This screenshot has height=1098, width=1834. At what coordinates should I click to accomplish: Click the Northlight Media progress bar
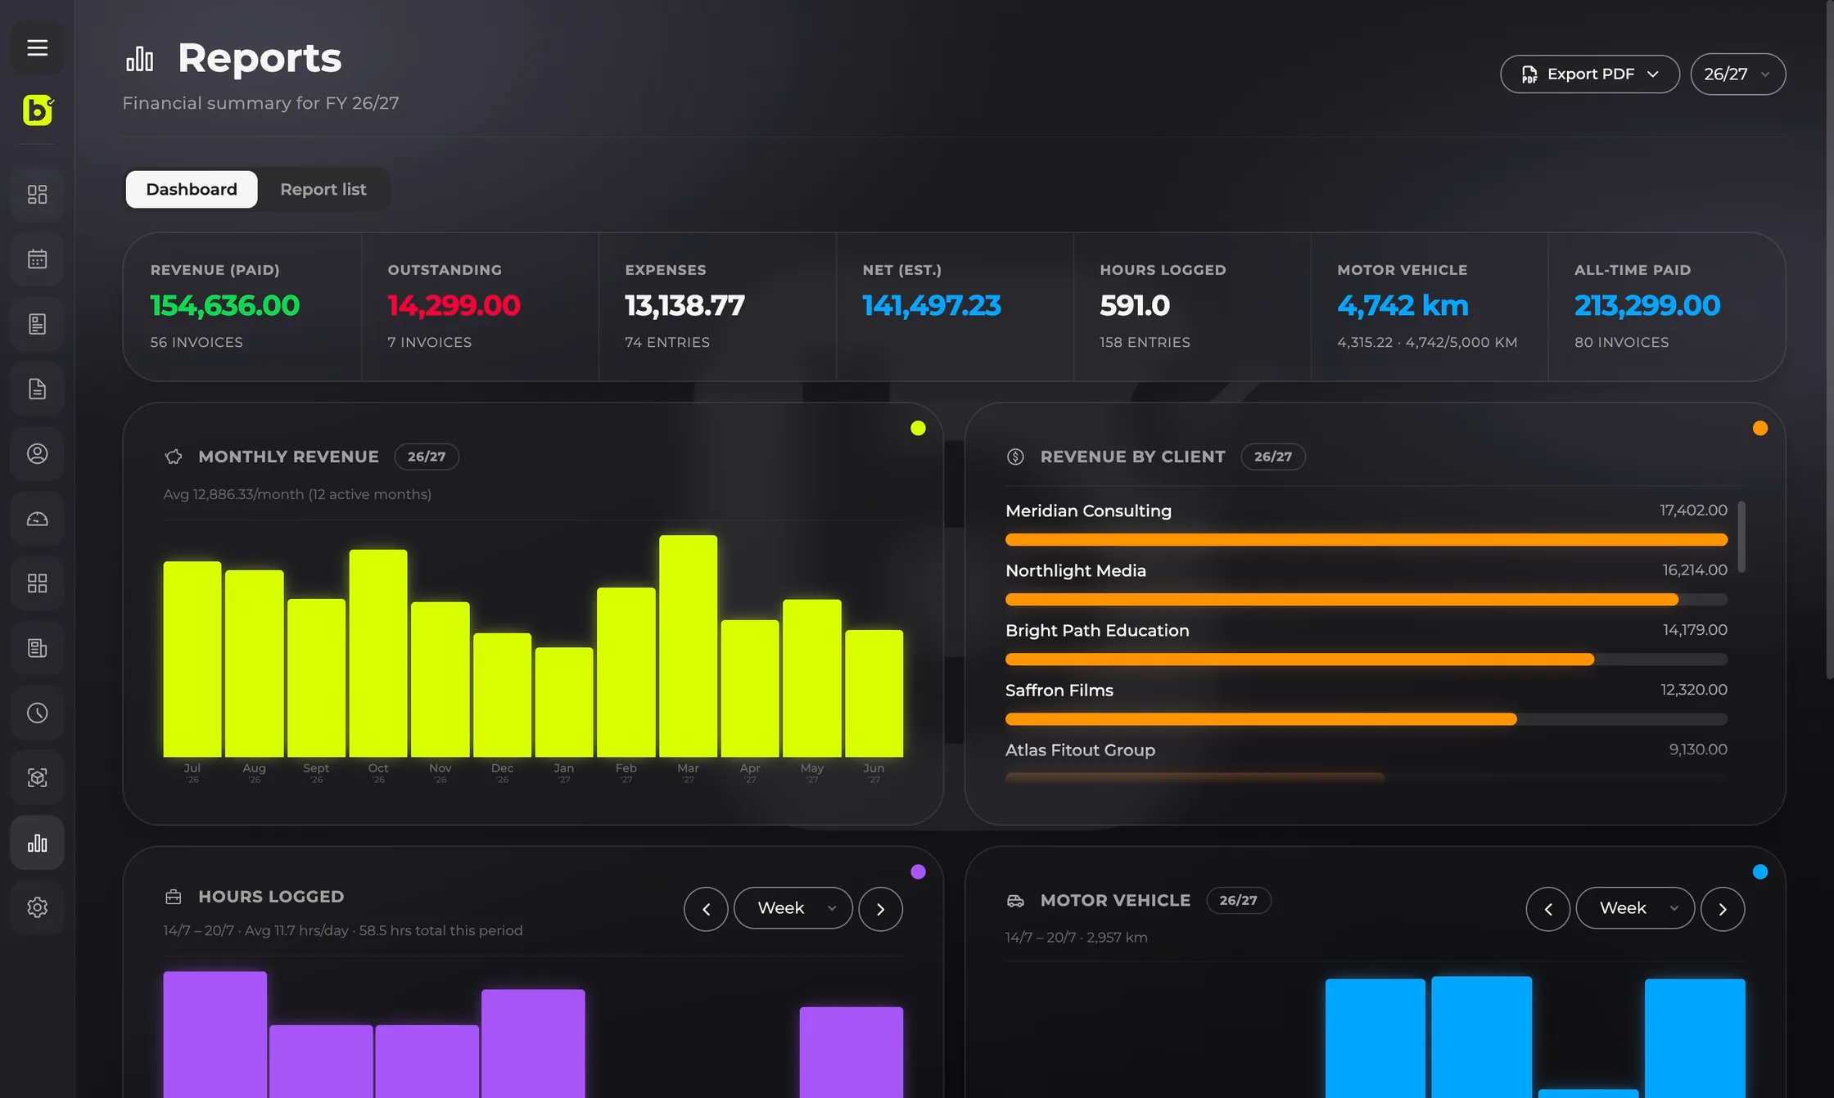pyautogui.click(x=1366, y=600)
